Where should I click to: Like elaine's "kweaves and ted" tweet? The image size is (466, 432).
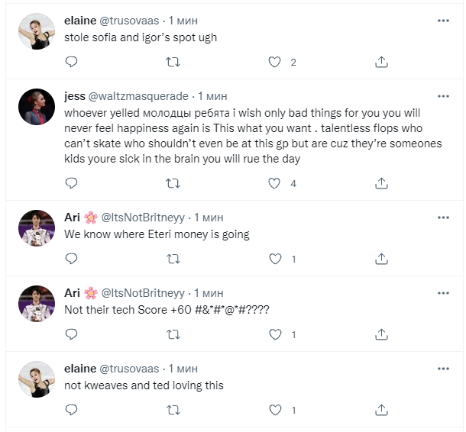tap(275, 410)
